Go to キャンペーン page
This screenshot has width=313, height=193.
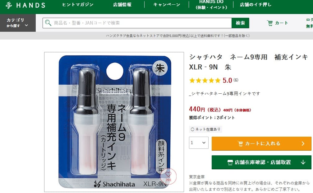pos(167,5)
